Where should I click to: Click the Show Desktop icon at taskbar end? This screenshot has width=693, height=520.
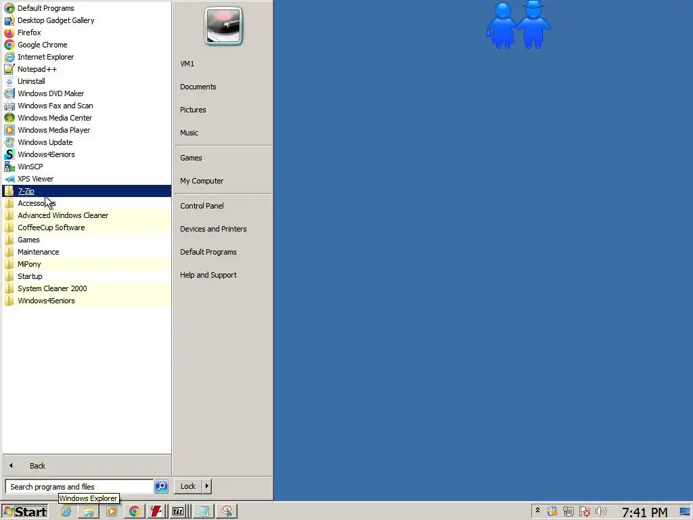tap(685, 512)
